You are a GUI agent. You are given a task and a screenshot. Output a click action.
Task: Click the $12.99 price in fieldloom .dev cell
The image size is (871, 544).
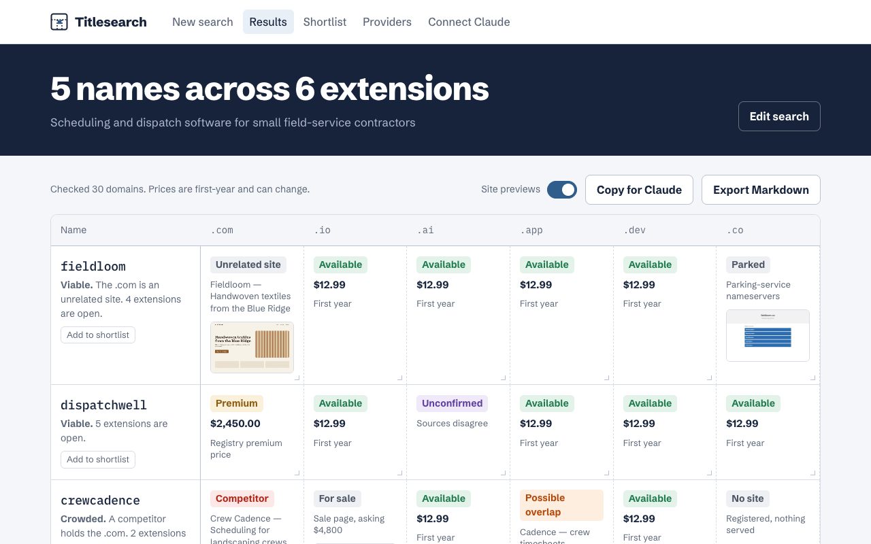click(639, 284)
